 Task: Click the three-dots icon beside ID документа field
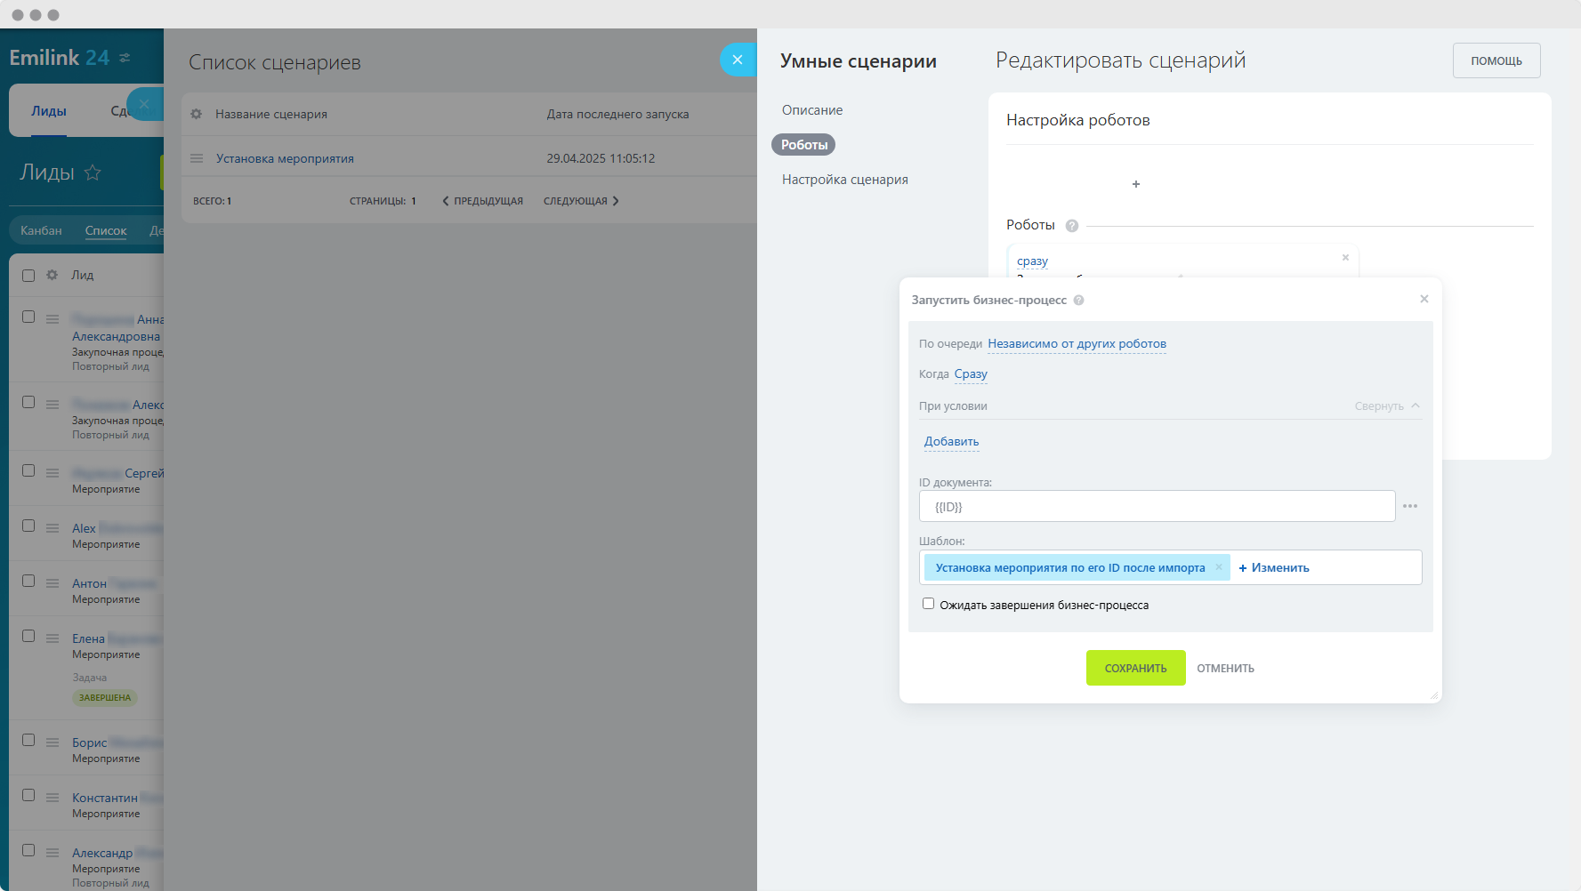1410,506
